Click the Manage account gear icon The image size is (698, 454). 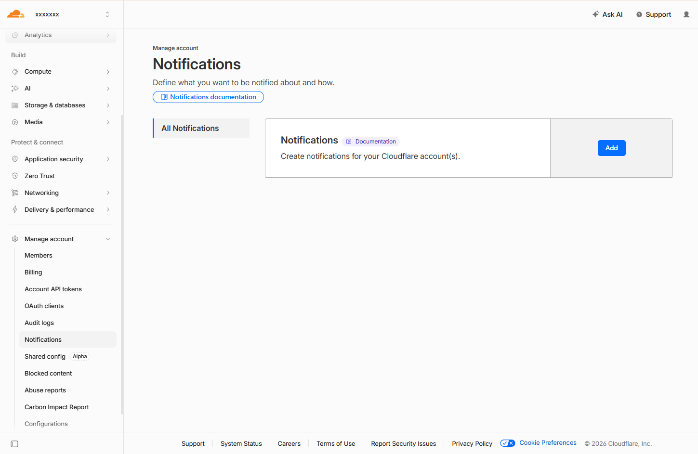pos(15,239)
